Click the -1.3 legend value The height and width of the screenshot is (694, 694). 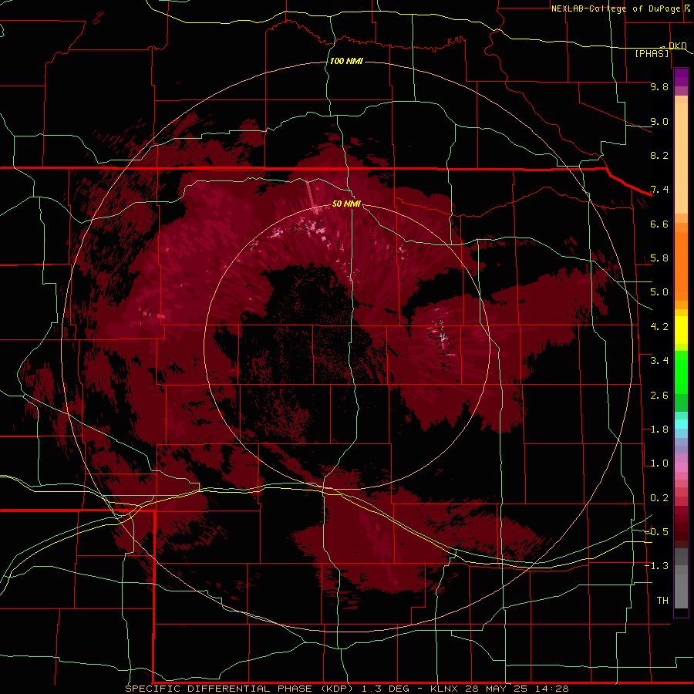pos(656,566)
